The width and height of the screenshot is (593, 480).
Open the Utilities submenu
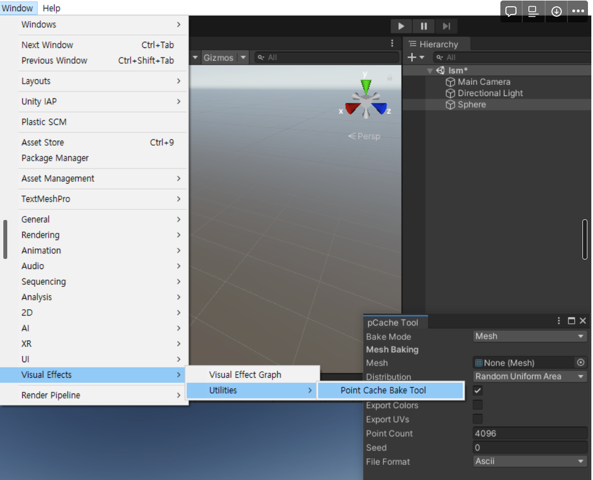pos(252,390)
